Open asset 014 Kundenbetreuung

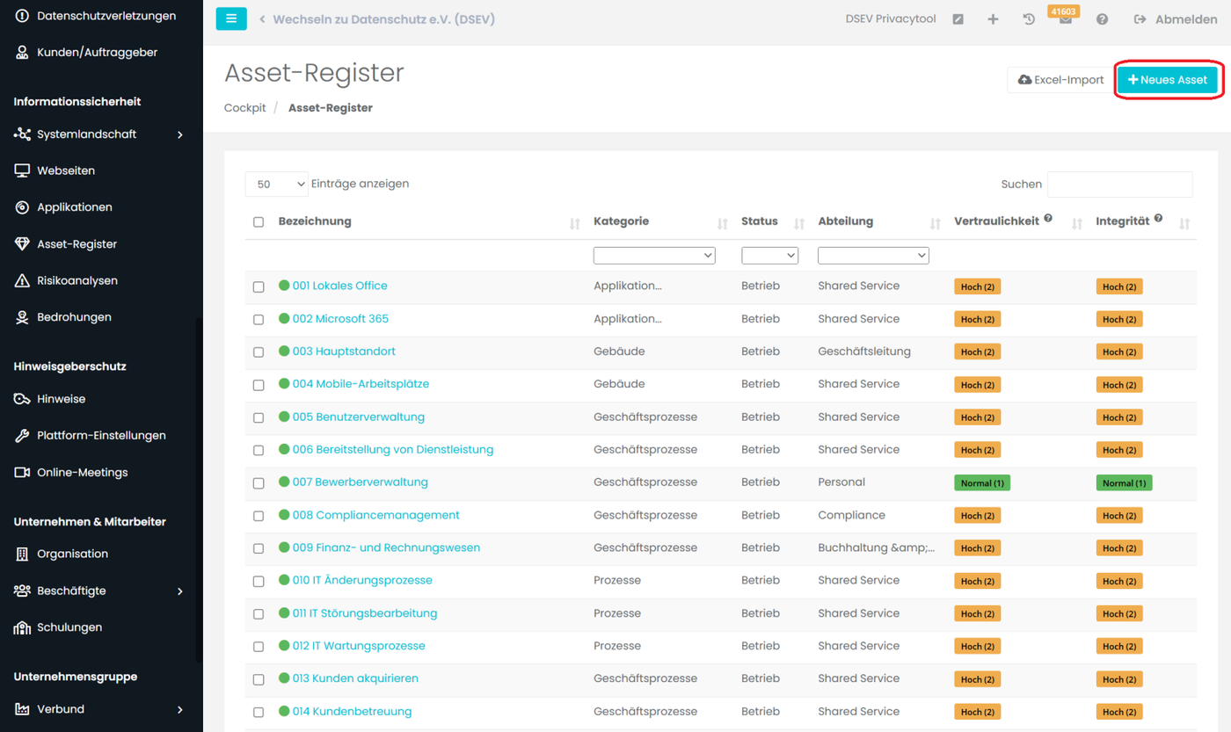352,712
